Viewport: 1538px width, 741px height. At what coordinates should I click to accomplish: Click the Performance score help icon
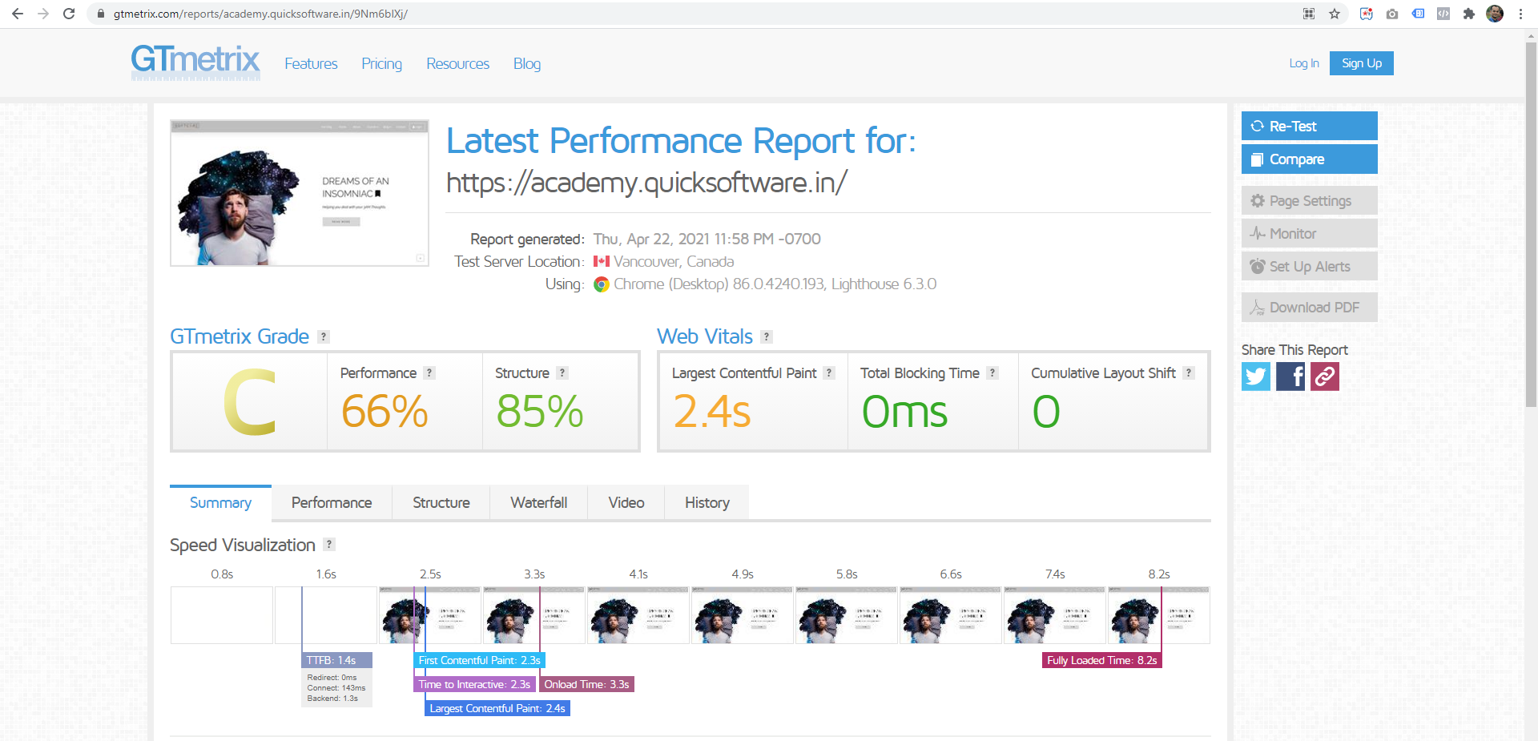(x=429, y=373)
